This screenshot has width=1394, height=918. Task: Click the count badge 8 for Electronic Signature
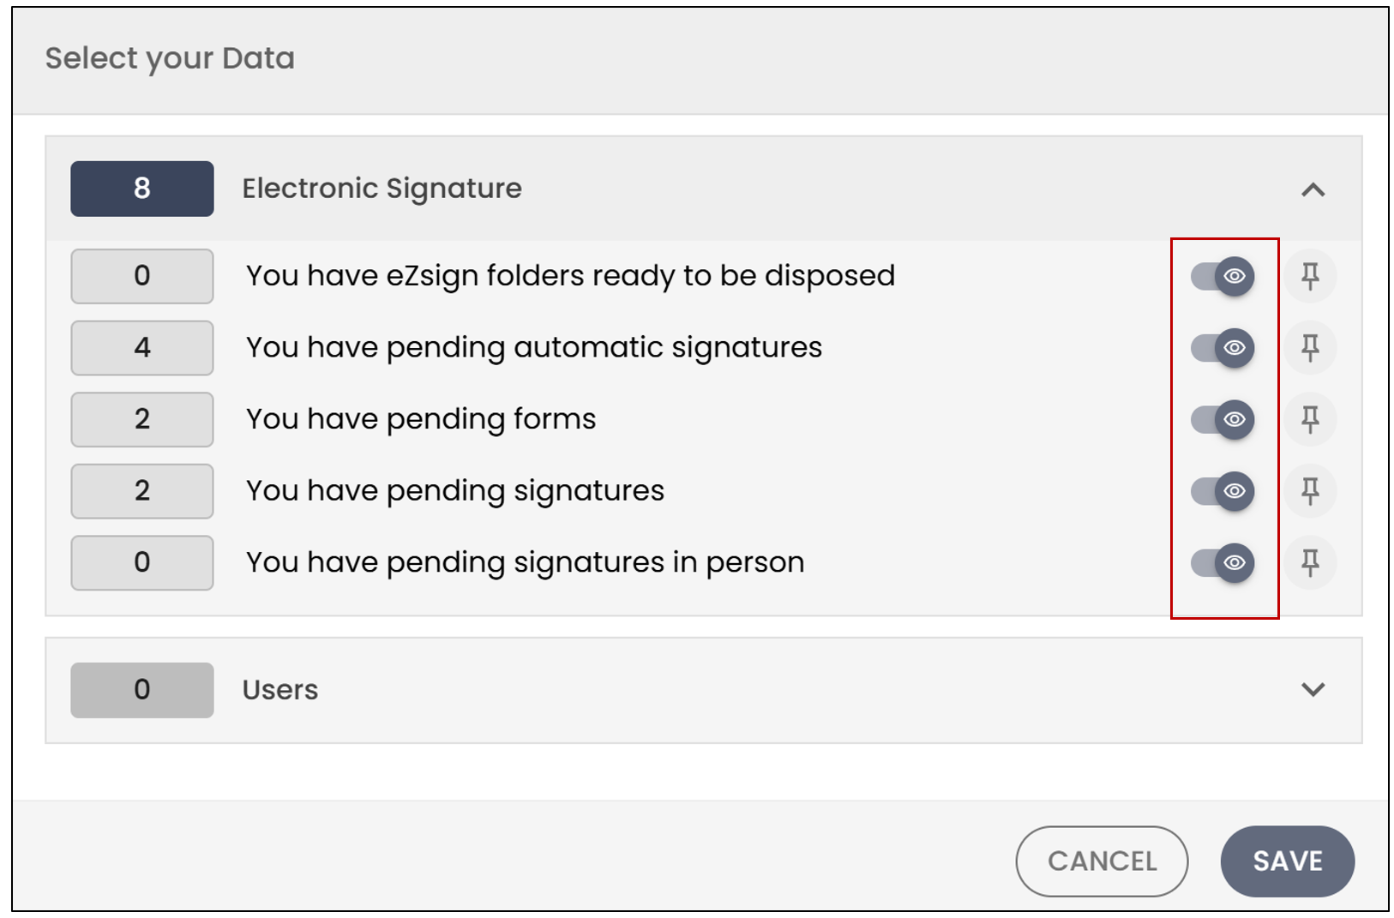[x=142, y=189]
